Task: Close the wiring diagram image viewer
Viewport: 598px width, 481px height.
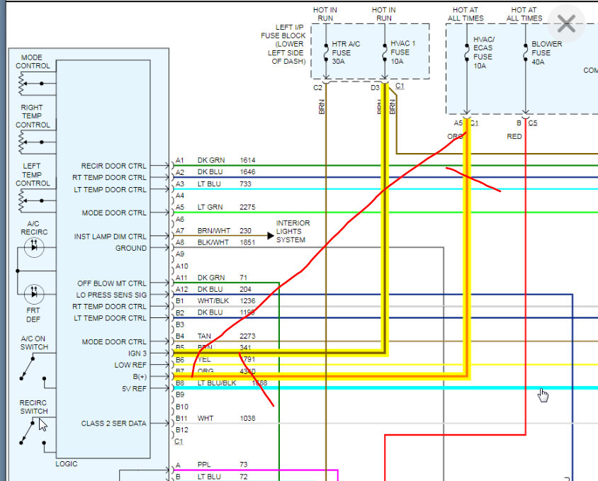Action: [x=566, y=23]
